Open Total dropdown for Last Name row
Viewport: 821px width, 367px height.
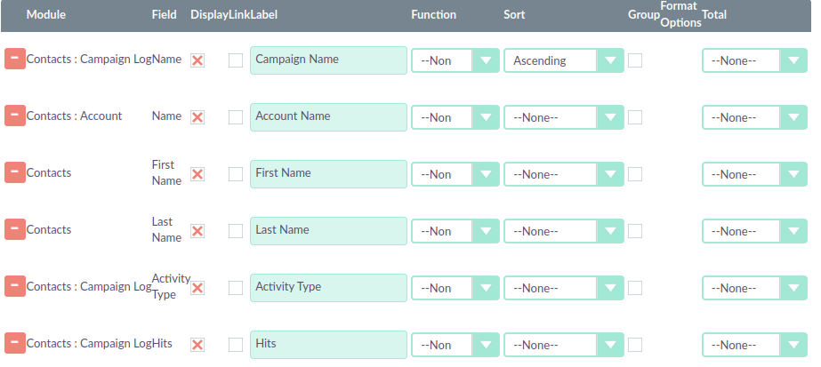point(754,231)
